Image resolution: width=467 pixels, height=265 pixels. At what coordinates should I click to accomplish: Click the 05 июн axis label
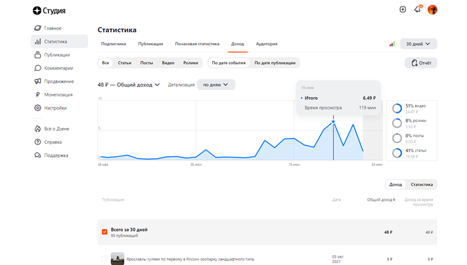tap(196, 165)
